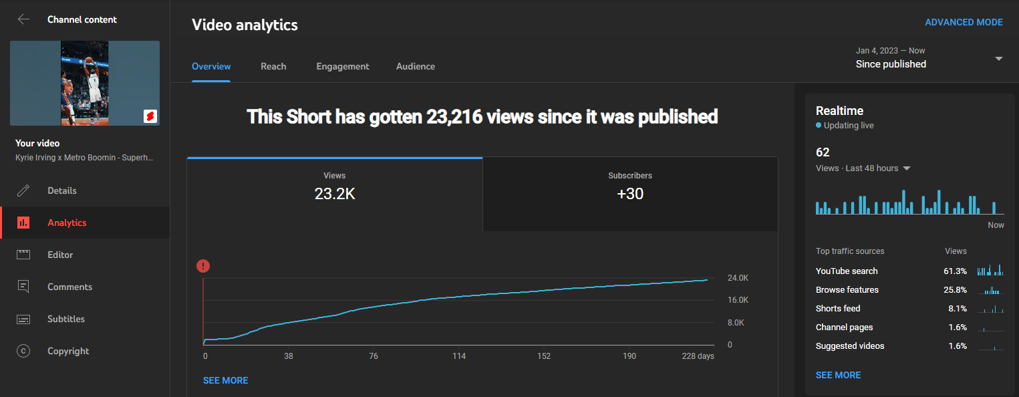Click the Realtime 48-hour bar chart
1019x397 pixels.
pyautogui.click(x=910, y=201)
